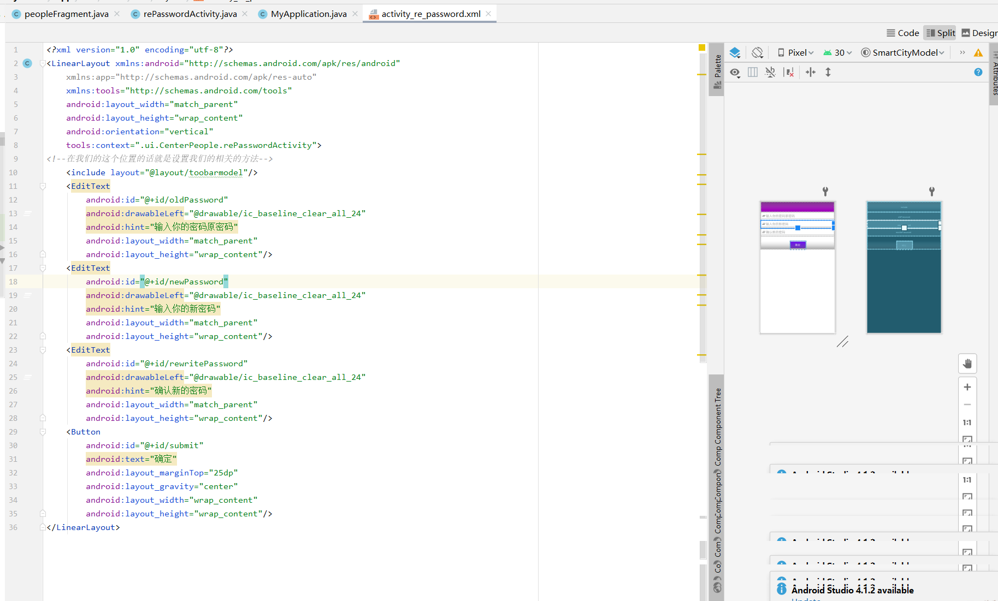Open the SmartCityModel theme dropdown
The width and height of the screenshot is (998, 601).
click(x=902, y=52)
